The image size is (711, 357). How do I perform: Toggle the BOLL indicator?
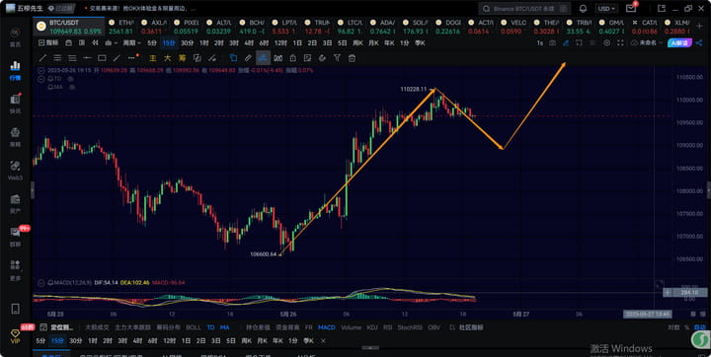click(x=194, y=327)
